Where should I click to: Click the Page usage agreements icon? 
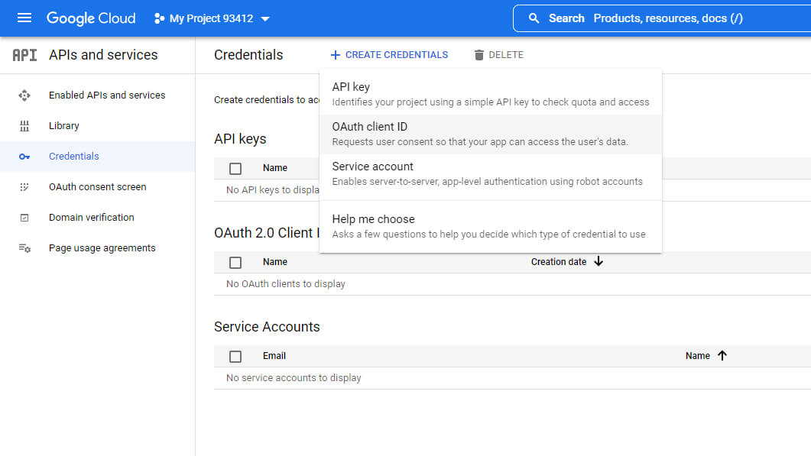(x=24, y=248)
